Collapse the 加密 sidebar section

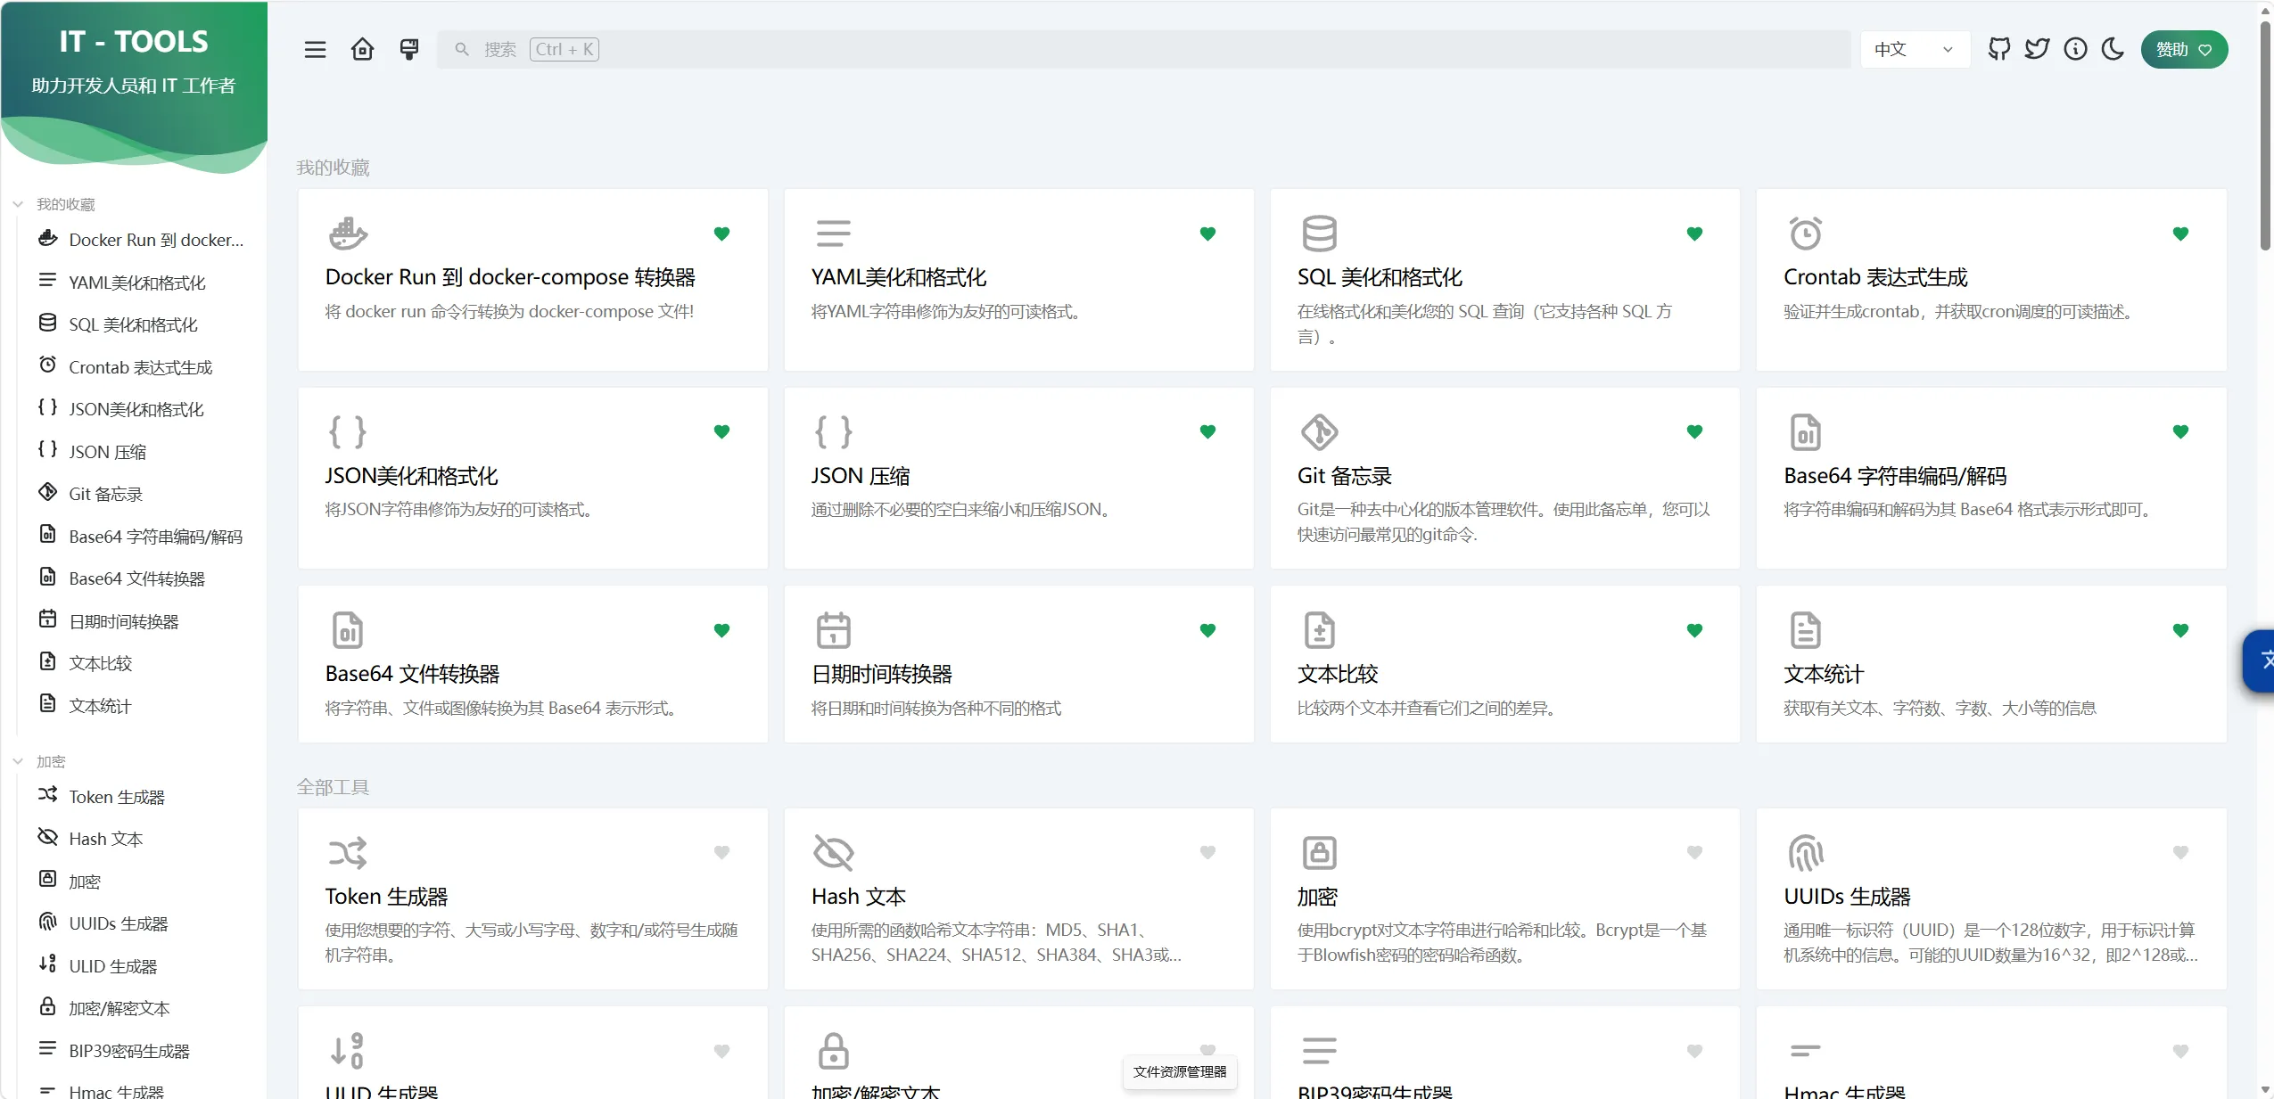click(x=40, y=761)
